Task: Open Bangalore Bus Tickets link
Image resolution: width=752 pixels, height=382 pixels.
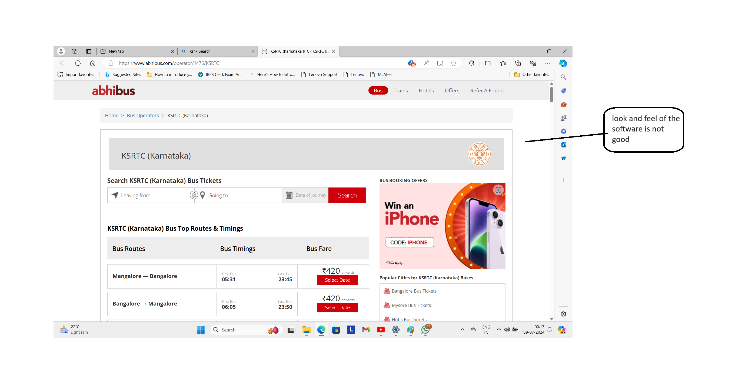Action: point(414,291)
